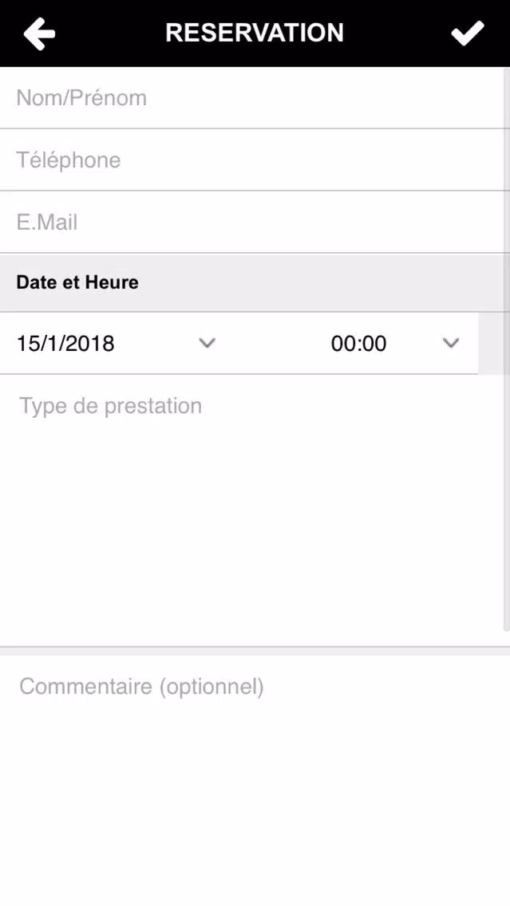Click the RESERVATION title
The width and height of the screenshot is (510, 906).
[255, 33]
